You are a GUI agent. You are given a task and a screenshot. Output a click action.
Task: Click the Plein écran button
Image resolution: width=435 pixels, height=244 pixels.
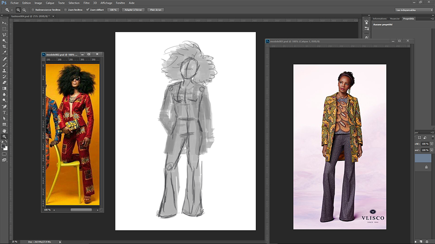pyautogui.click(x=155, y=10)
